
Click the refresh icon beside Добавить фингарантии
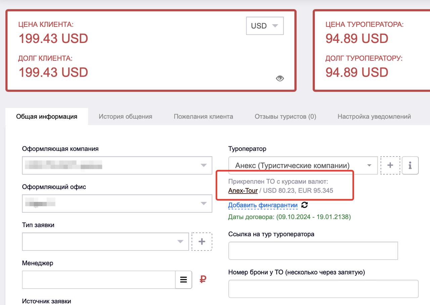coord(304,205)
